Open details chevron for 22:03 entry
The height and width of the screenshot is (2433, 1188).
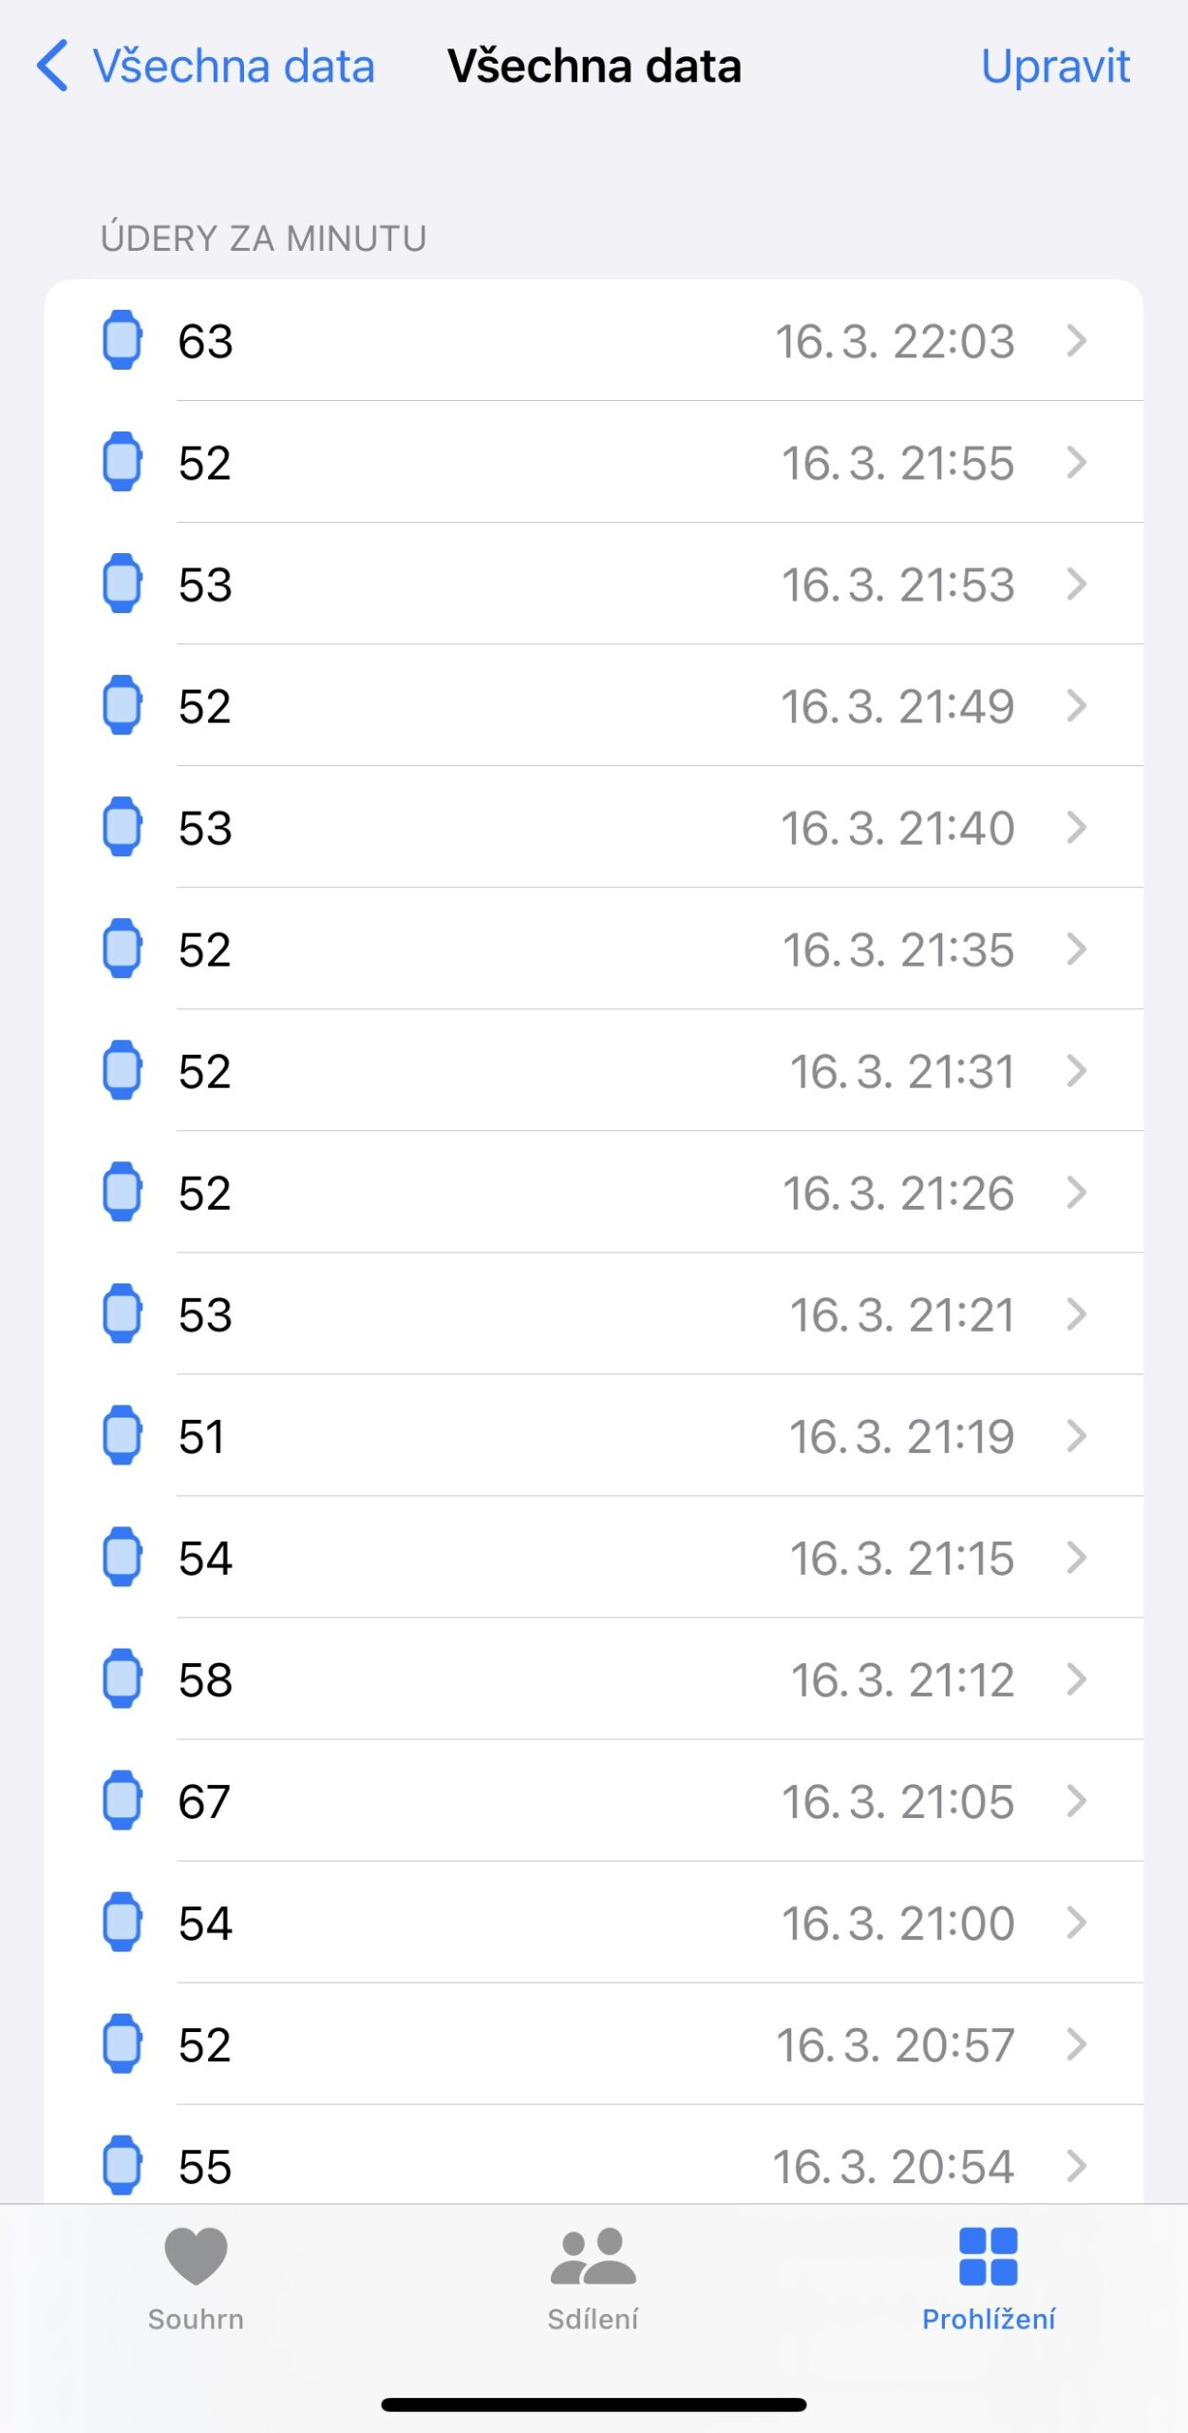point(1076,340)
